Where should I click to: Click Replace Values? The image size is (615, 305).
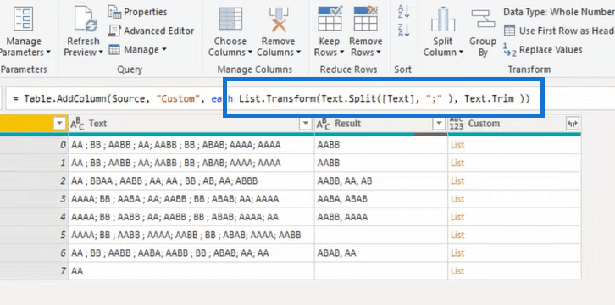pyautogui.click(x=543, y=50)
